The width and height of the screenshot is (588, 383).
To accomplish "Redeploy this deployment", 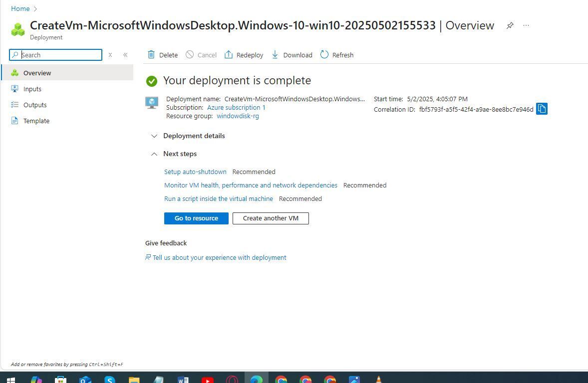I will click(x=244, y=55).
